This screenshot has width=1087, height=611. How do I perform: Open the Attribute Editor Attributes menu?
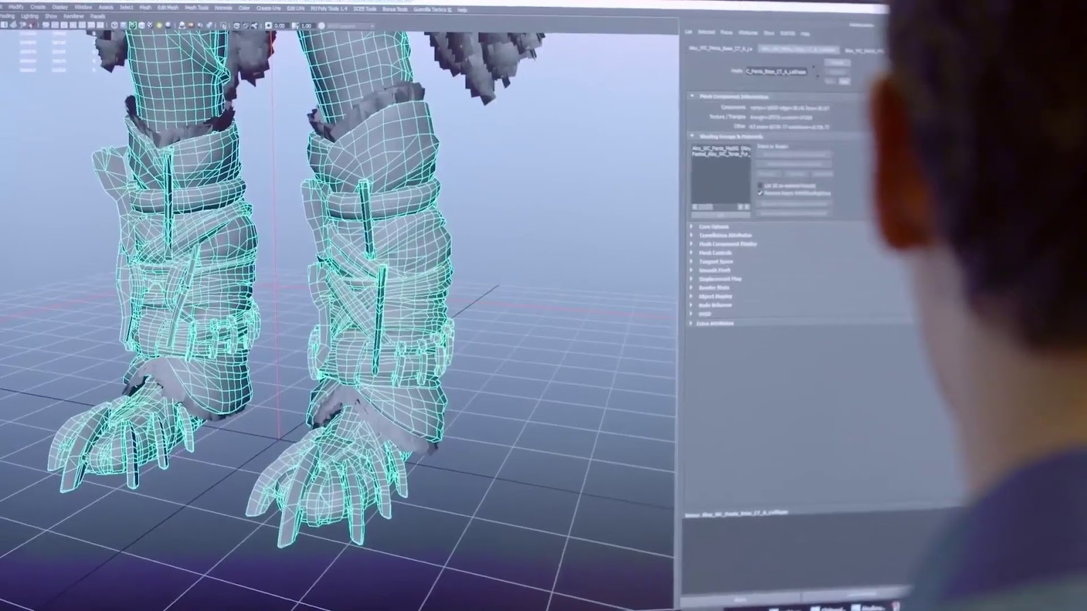point(748,33)
